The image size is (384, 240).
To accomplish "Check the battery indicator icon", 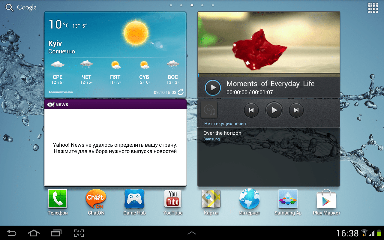I will [379, 233].
